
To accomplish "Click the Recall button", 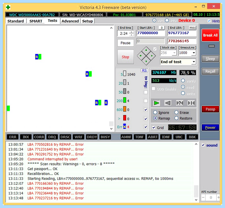I will 210,71.
